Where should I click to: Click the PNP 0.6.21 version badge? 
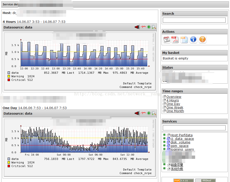(183, 180)
